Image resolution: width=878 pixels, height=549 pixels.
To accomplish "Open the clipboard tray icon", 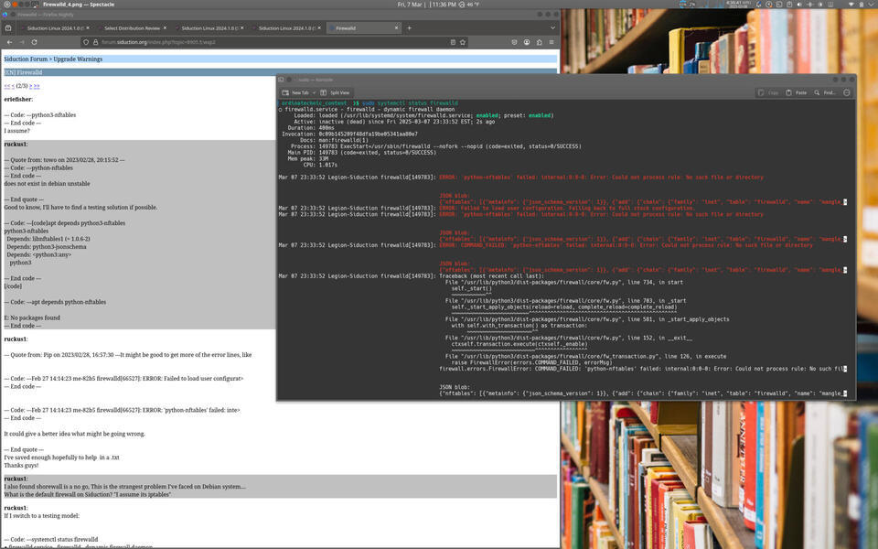I will [x=789, y=5].
